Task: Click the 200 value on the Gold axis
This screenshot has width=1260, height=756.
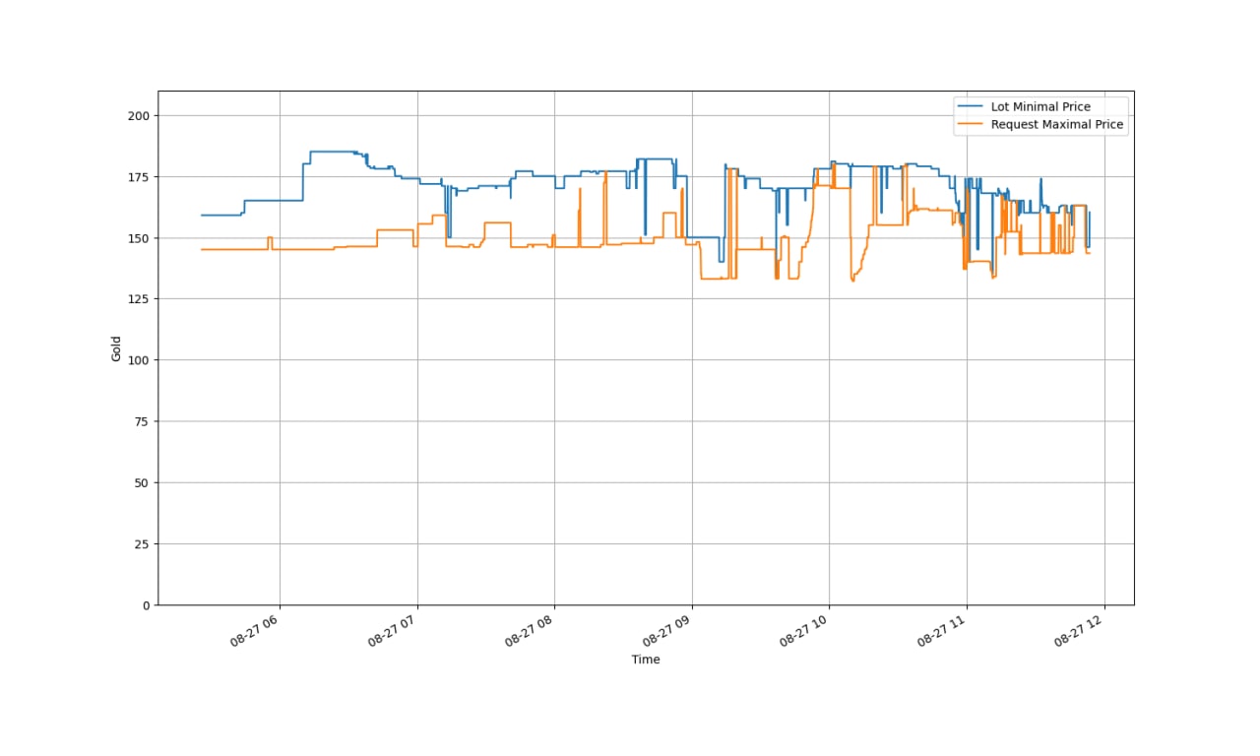Action: coord(139,116)
